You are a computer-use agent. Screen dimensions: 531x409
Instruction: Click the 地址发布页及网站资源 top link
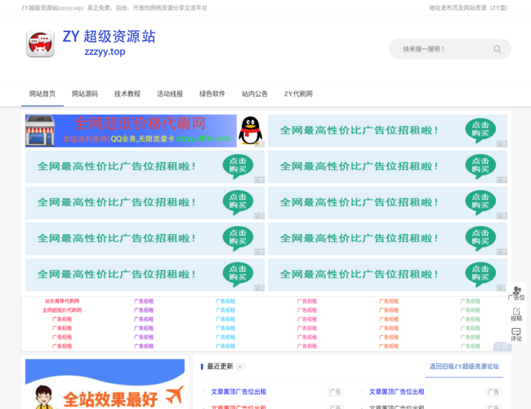click(469, 8)
